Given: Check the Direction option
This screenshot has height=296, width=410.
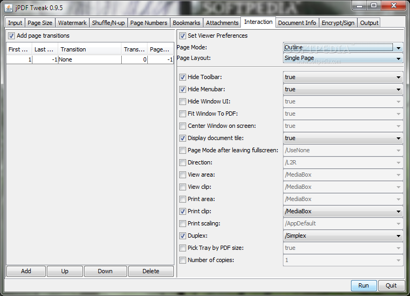Looking at the screenshot, I should 182,162.
